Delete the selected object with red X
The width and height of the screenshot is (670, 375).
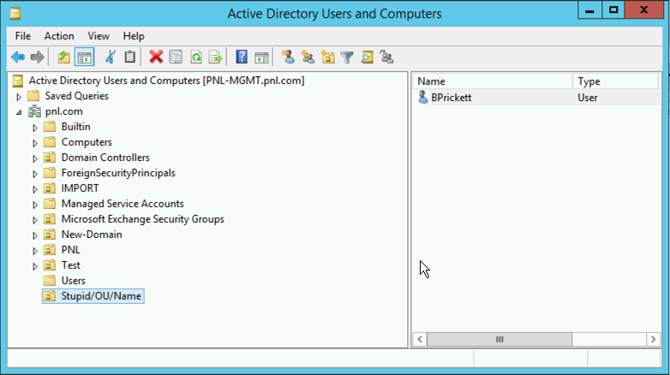pos(156,57)
